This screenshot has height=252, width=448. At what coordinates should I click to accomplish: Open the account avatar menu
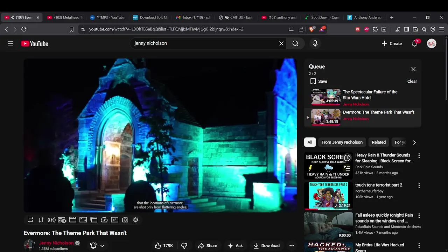tap(432, 43)
